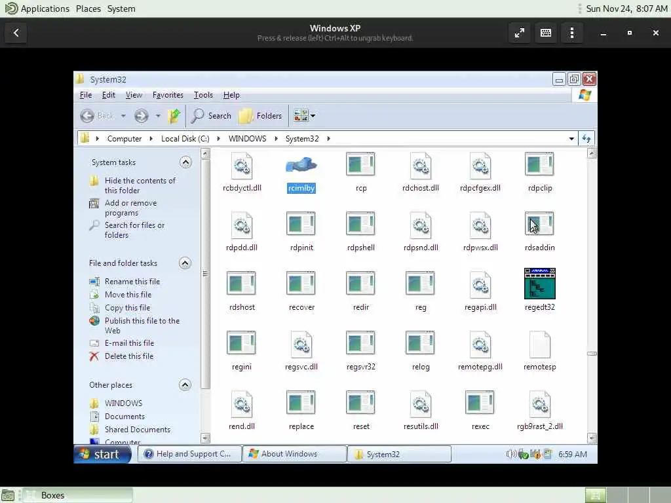Open the Favorites menu
671x503 pixels.
(x=168, y=95)
